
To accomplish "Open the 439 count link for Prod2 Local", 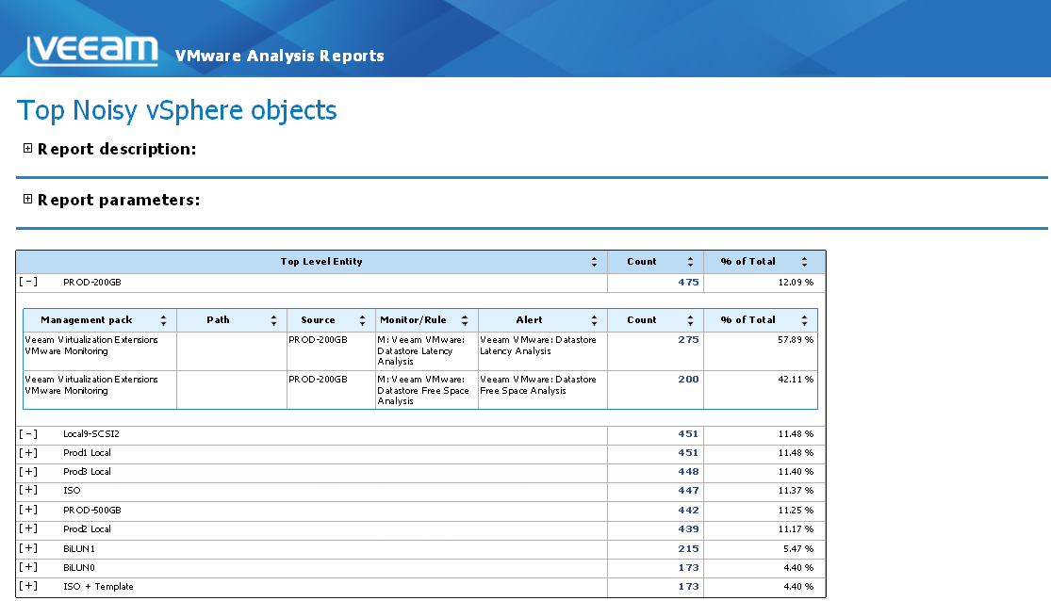I will (x=688, y=528).
